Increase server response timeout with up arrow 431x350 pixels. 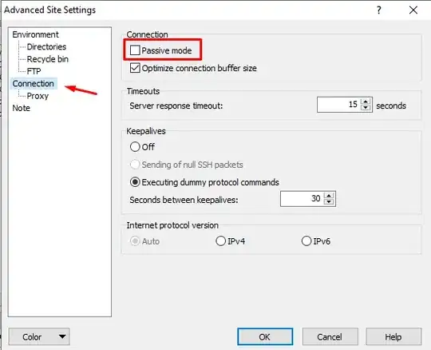366,101
